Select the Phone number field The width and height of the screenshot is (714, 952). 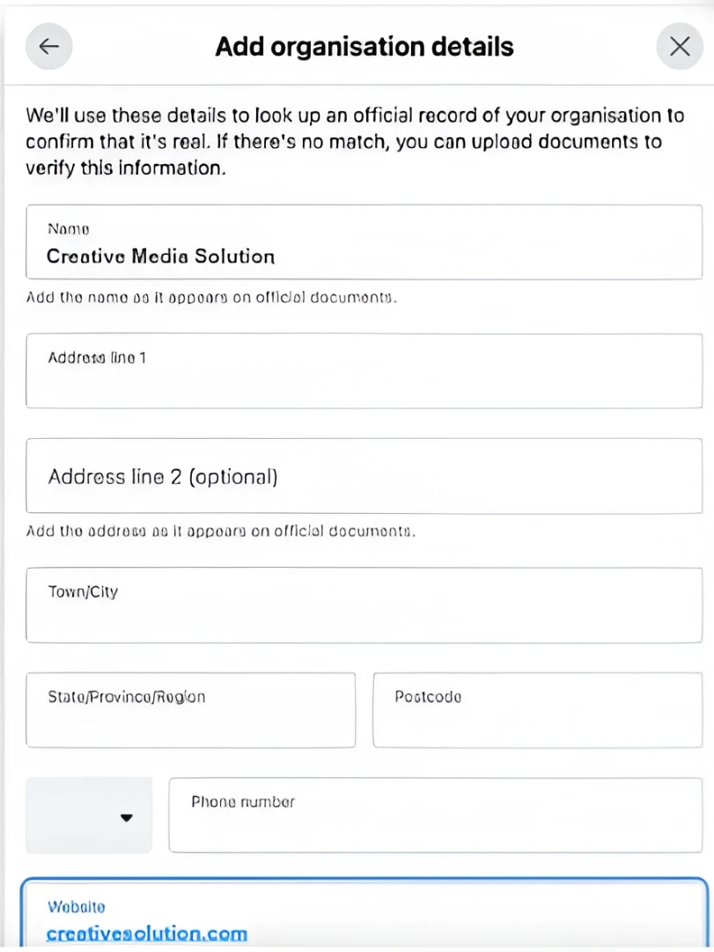(435, 814)
